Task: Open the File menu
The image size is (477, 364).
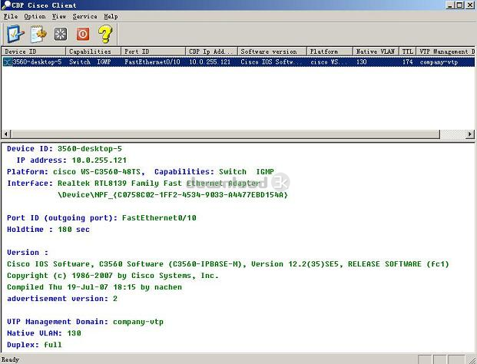Action: [10, 16]
